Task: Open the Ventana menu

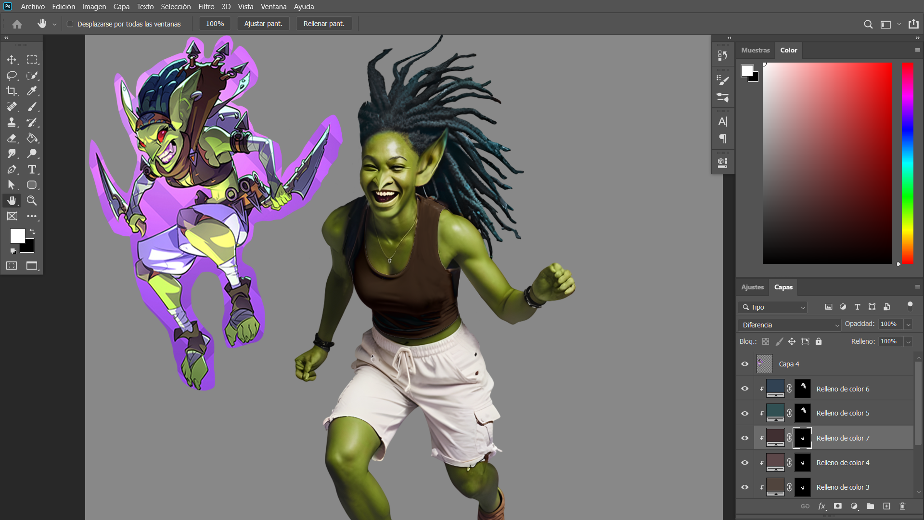Action: [273, 7]
